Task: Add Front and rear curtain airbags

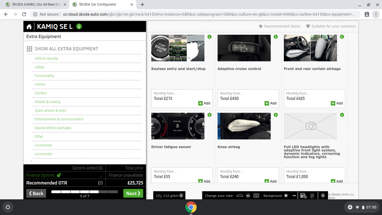Action: coord(337,103)
